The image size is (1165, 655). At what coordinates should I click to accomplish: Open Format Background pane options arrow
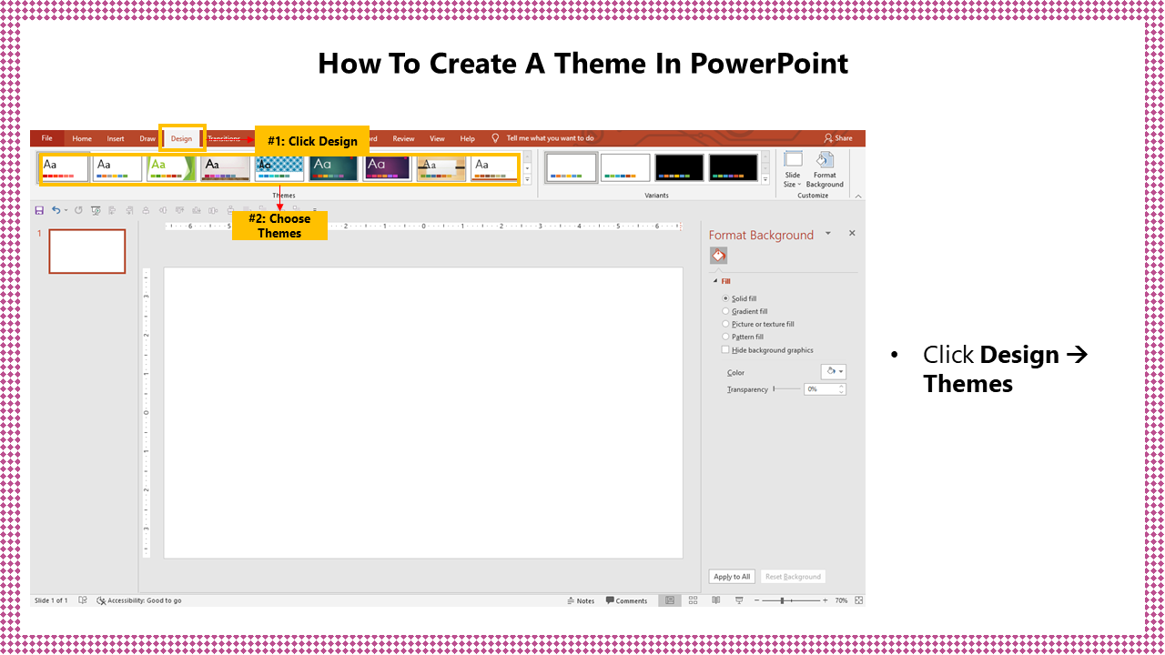click(x=827, y=234)
